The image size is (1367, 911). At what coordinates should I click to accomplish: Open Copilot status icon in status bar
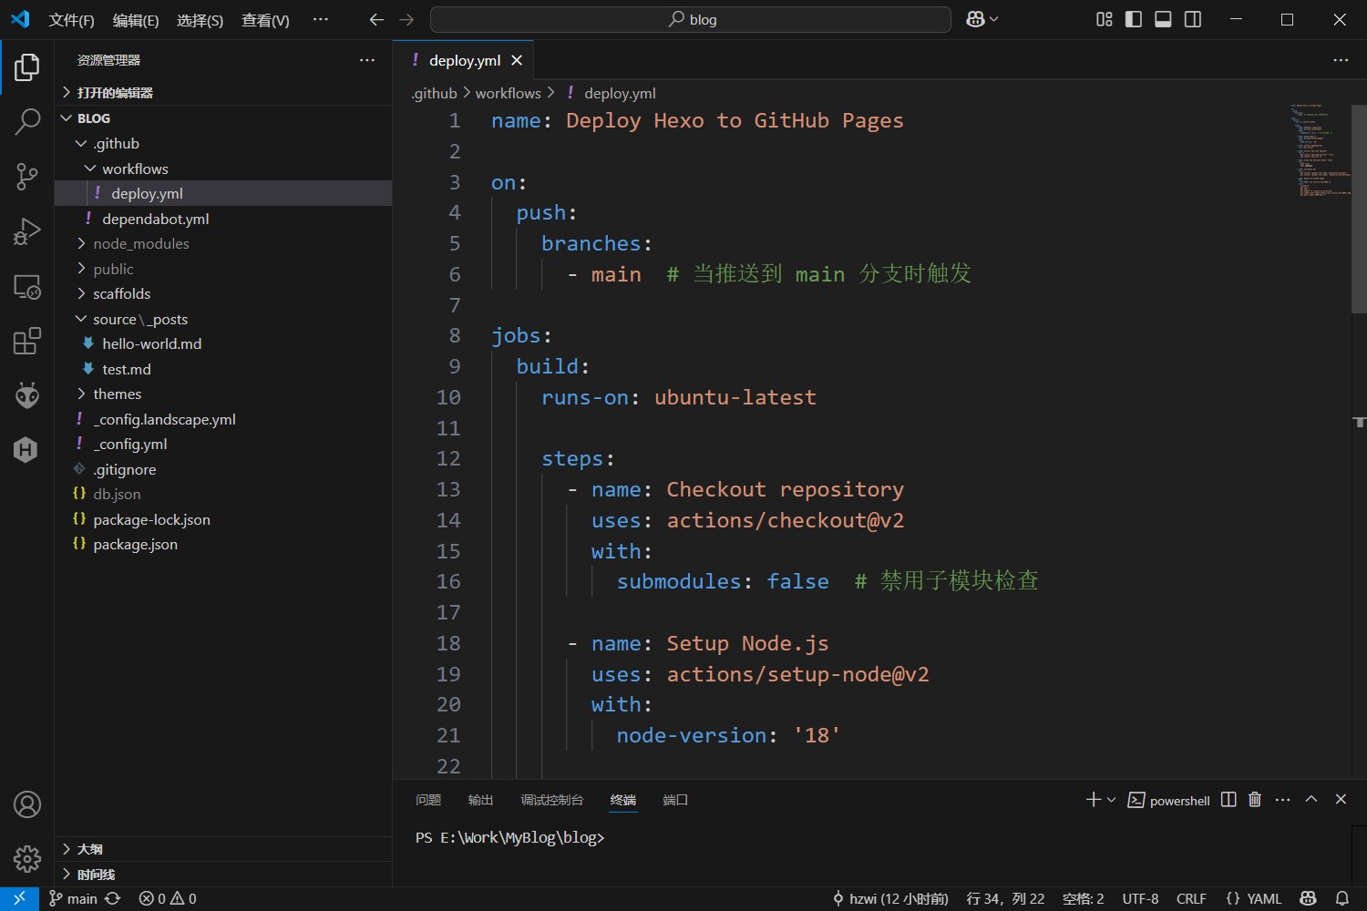(1308, 898)
